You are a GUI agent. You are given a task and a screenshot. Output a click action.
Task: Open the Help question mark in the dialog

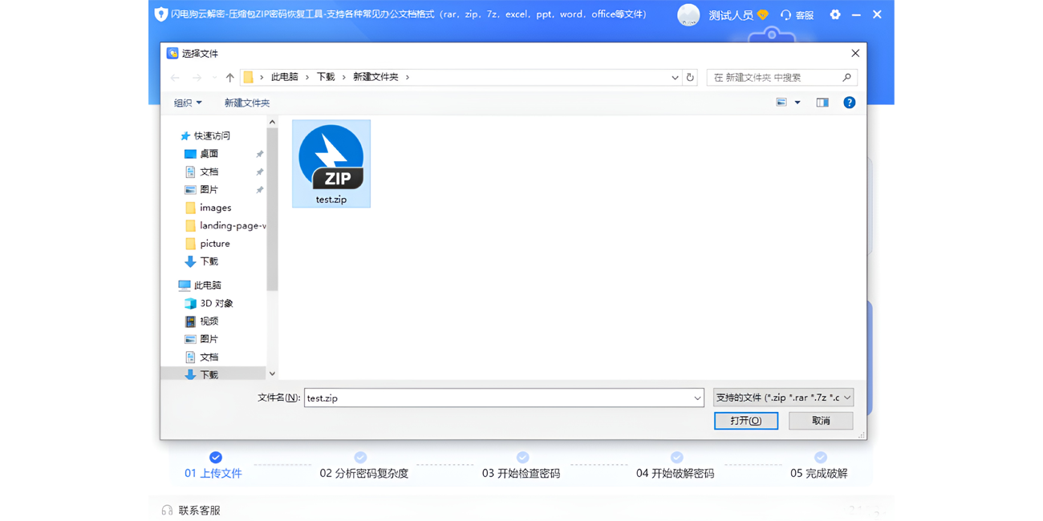[849, 102]
